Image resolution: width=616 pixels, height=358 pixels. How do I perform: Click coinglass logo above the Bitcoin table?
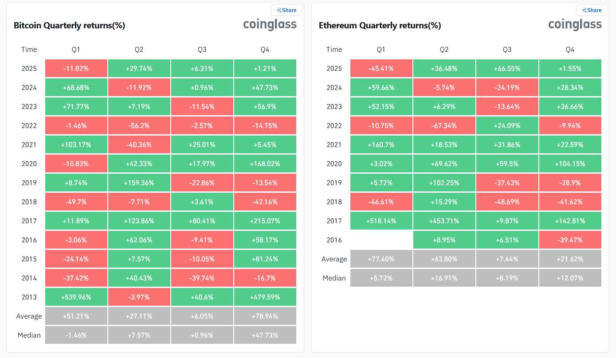[x=270, y=25]
